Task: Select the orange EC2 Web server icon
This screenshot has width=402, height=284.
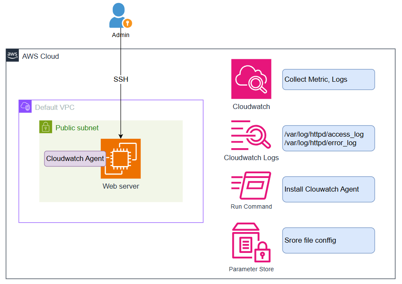Action: [x=121, y=159]
